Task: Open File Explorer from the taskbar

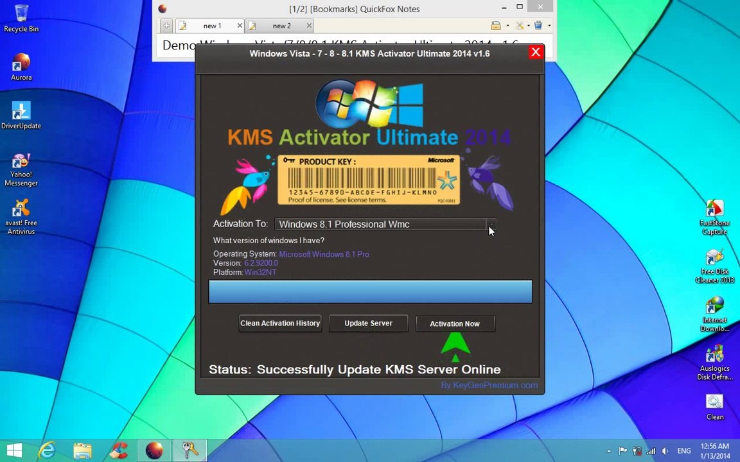Action: click(x=82, y=450)
